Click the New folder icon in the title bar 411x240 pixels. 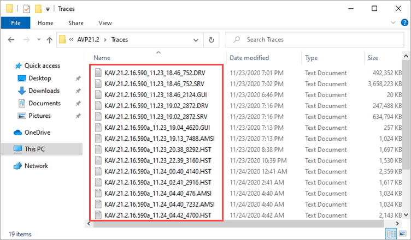point(38,9)
